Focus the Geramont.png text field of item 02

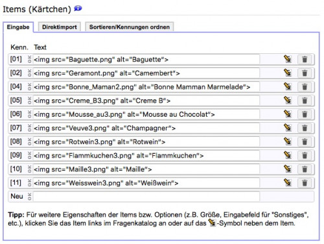coord(146,73)
